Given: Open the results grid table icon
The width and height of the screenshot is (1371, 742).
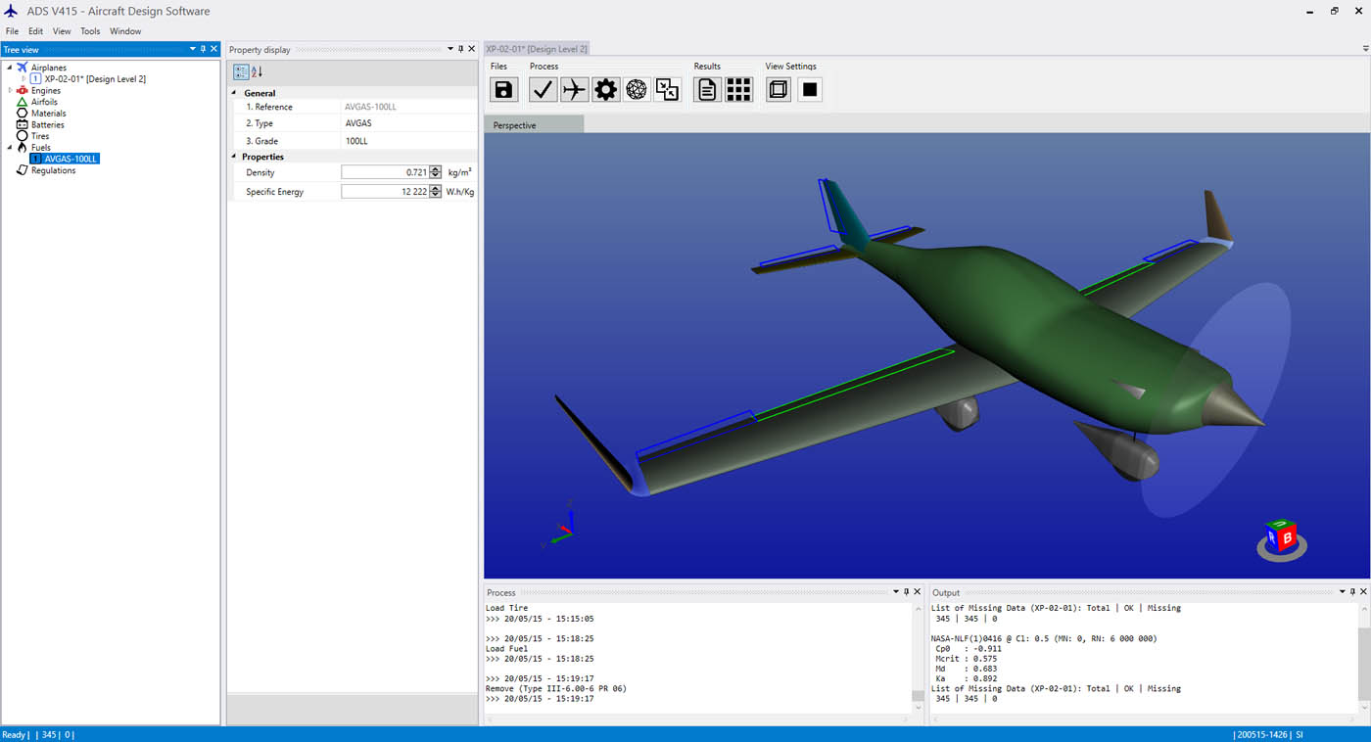Looking at the screenshot, I should 738,90.
